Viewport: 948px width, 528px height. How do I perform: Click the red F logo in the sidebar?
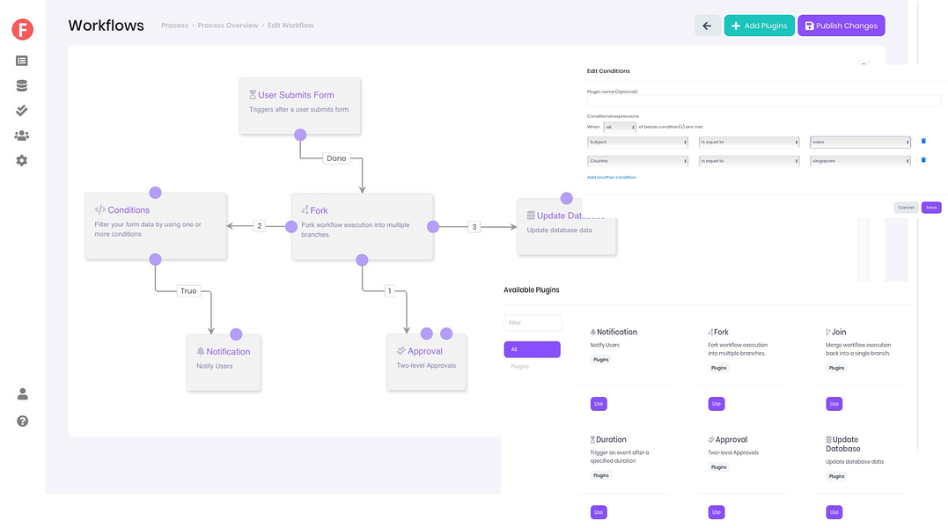(x=22, y=29)
